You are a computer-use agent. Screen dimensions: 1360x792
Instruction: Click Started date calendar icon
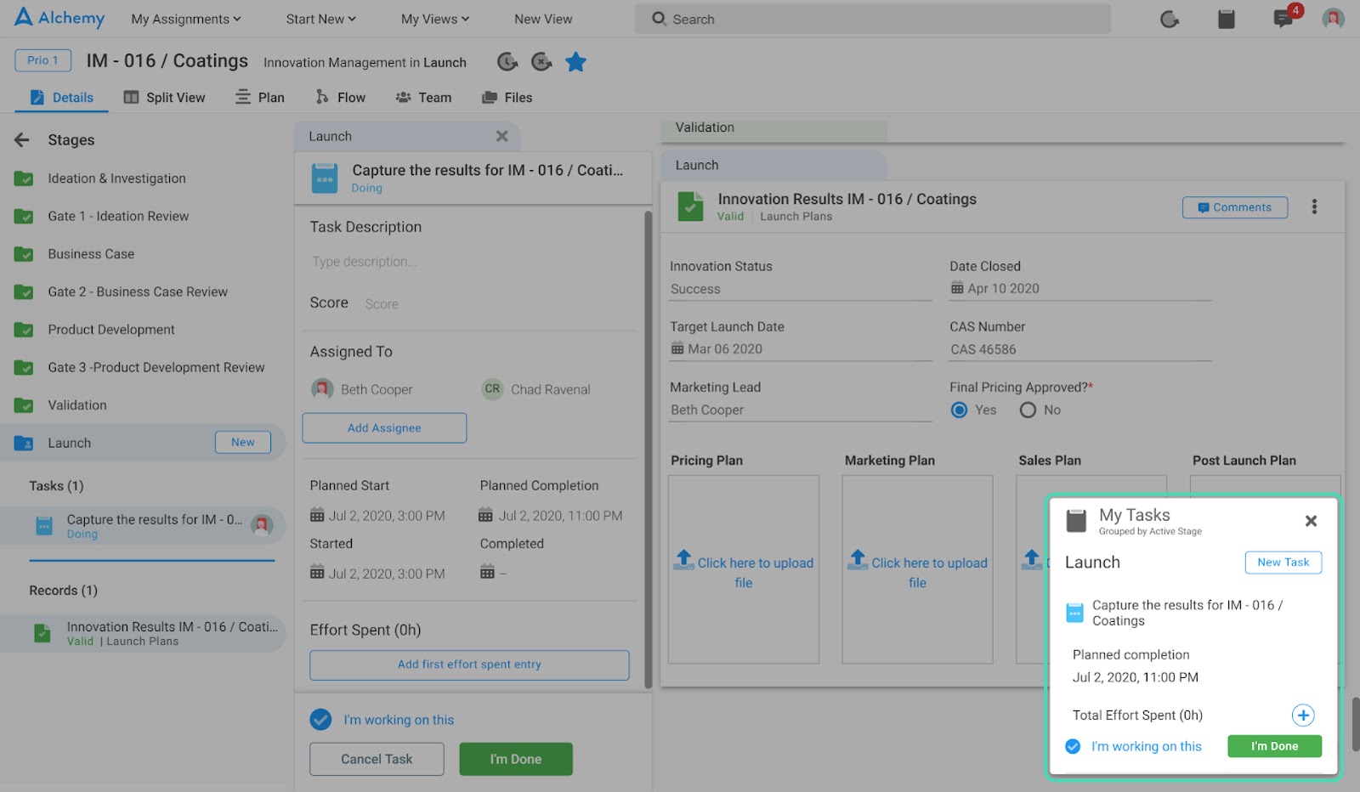click(x=317, y=573)
